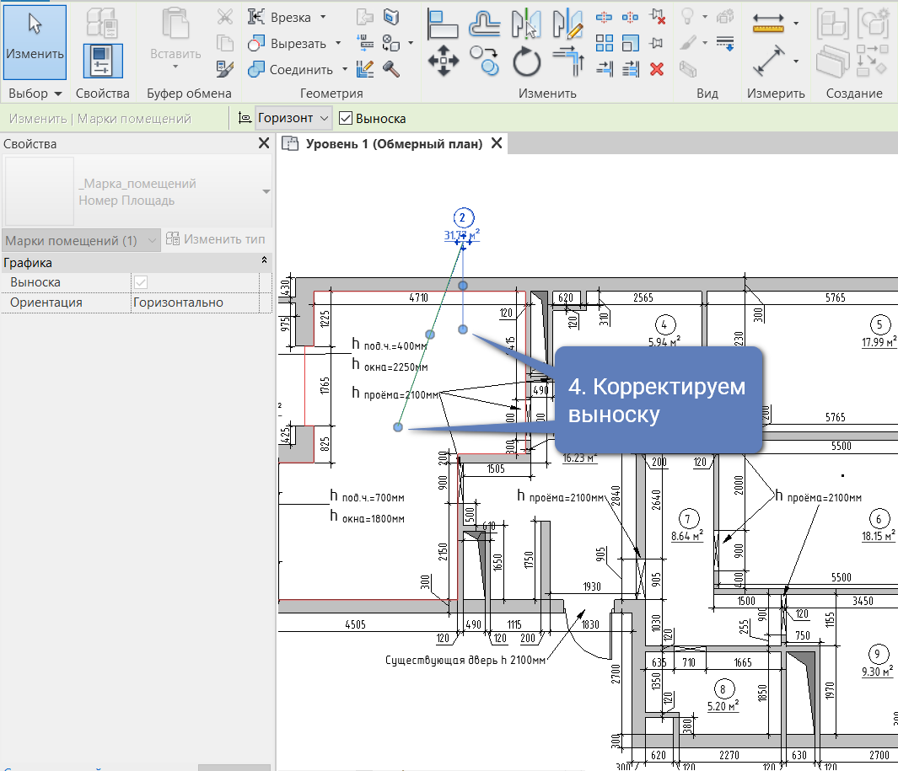Uncheck the Выноска checkbox in options bar

(346, 119)
